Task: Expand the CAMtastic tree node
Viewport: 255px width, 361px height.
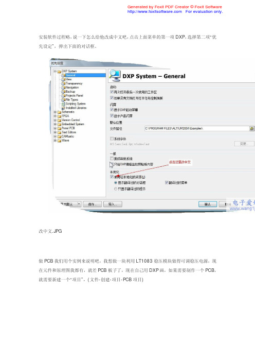Action: 55,136
